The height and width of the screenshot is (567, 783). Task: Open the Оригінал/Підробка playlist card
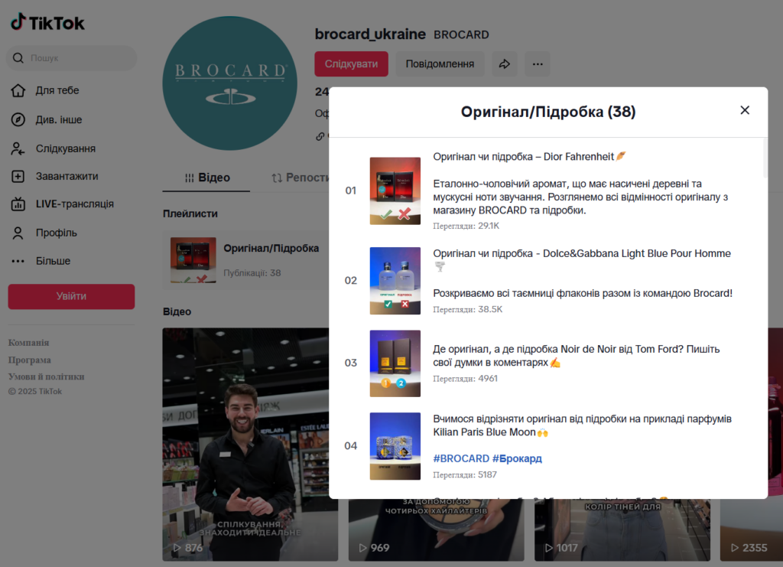(247, 260)
